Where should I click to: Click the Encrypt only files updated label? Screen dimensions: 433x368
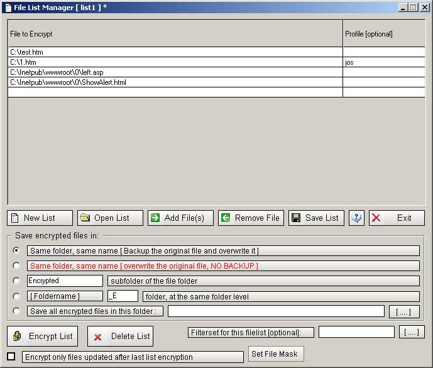point(133,357)
